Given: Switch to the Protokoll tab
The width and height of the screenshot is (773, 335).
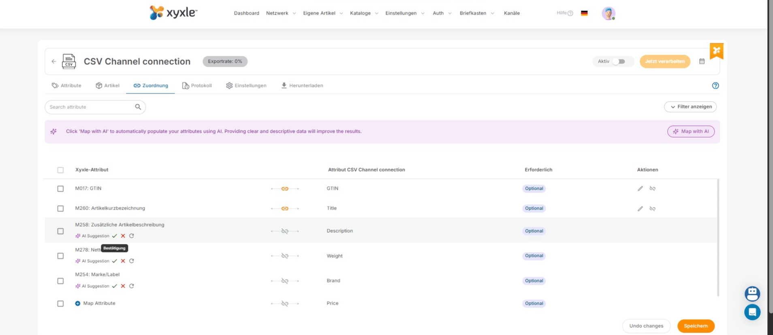Looking at the screenshot, I should pos(197,86).
